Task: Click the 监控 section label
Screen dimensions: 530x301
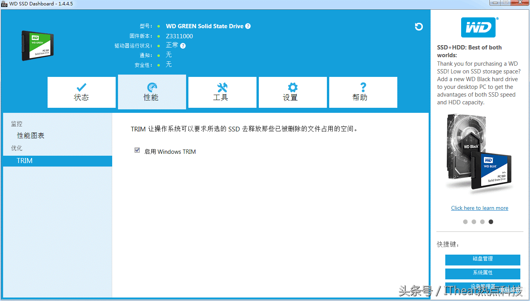Action: tap(17, 124)
